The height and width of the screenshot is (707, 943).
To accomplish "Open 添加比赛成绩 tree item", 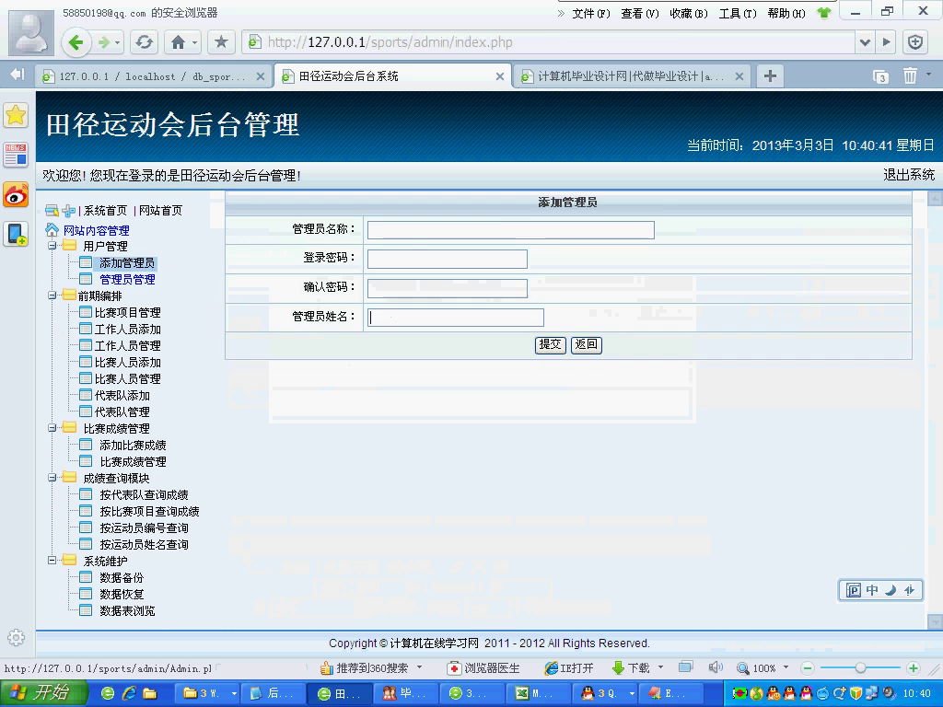I will coord(133,446).
